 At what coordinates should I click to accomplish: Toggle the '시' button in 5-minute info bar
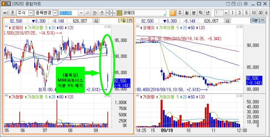tap(227, 21)
